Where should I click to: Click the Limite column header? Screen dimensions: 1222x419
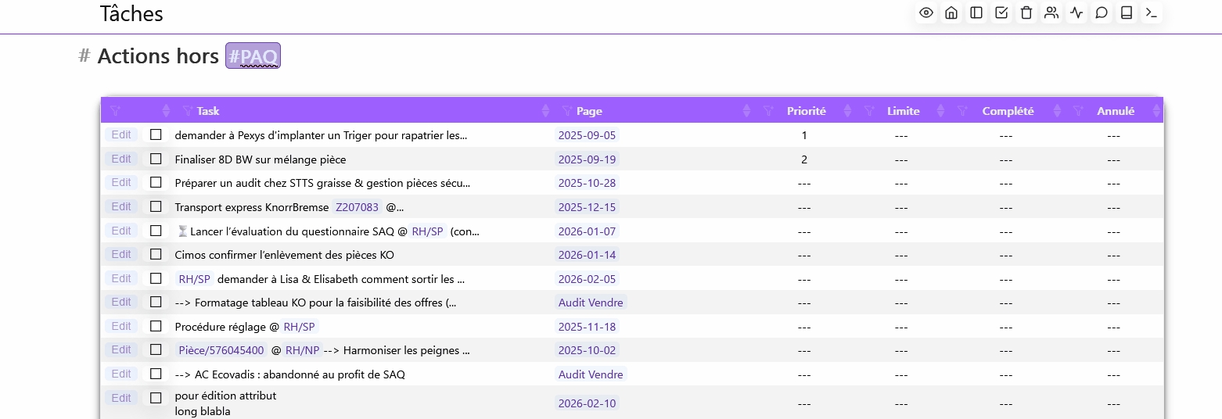pos(903,111)
